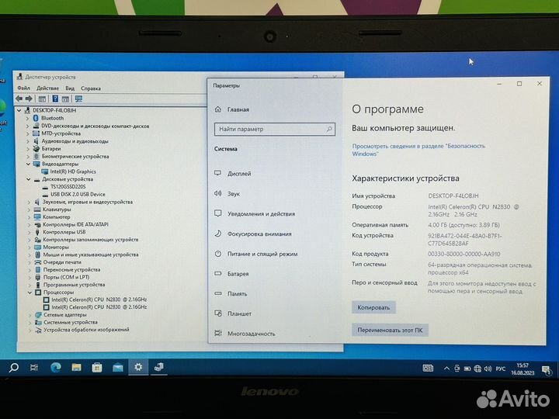Open Батарея settings page
559x419 pixels.
(231, 274)
